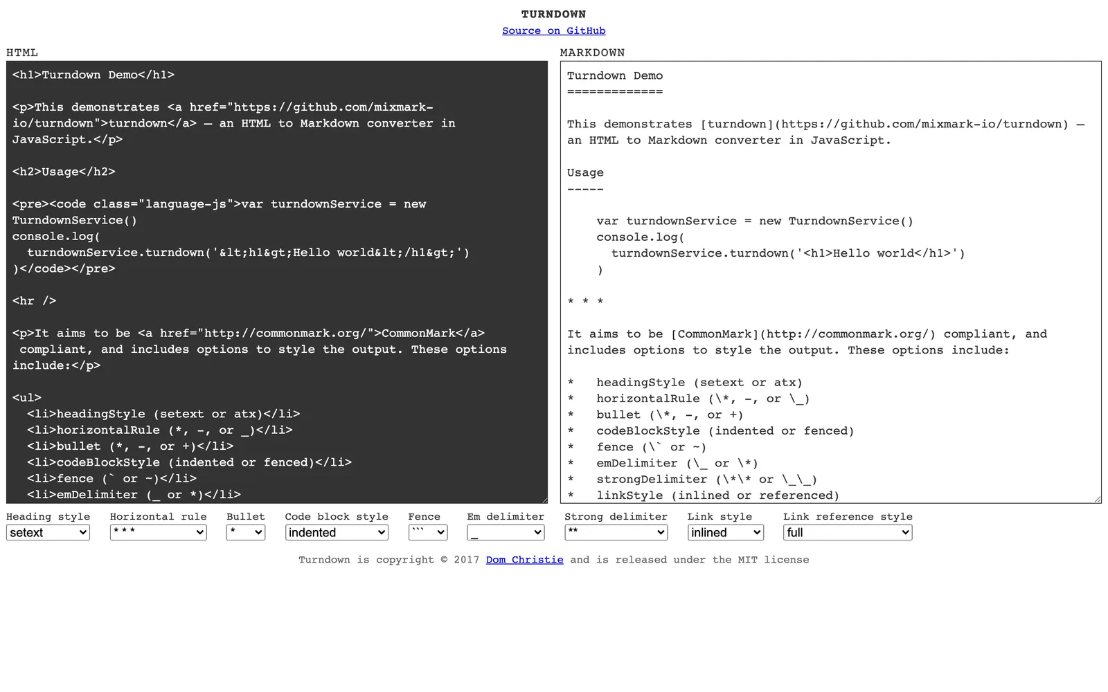
Task: Click the "<hr />" line in HTML pane
Action: point(35,301)
